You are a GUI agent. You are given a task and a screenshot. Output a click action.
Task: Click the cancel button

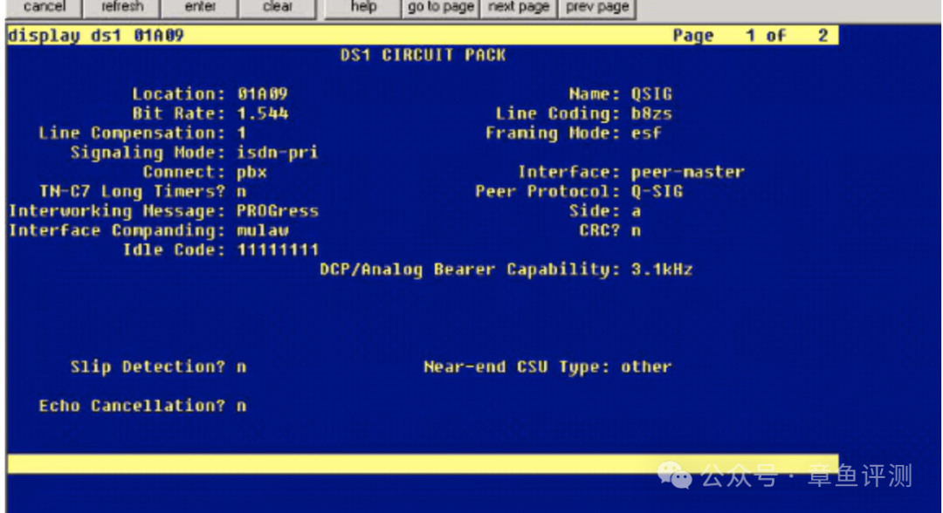(x=44, y=8)
